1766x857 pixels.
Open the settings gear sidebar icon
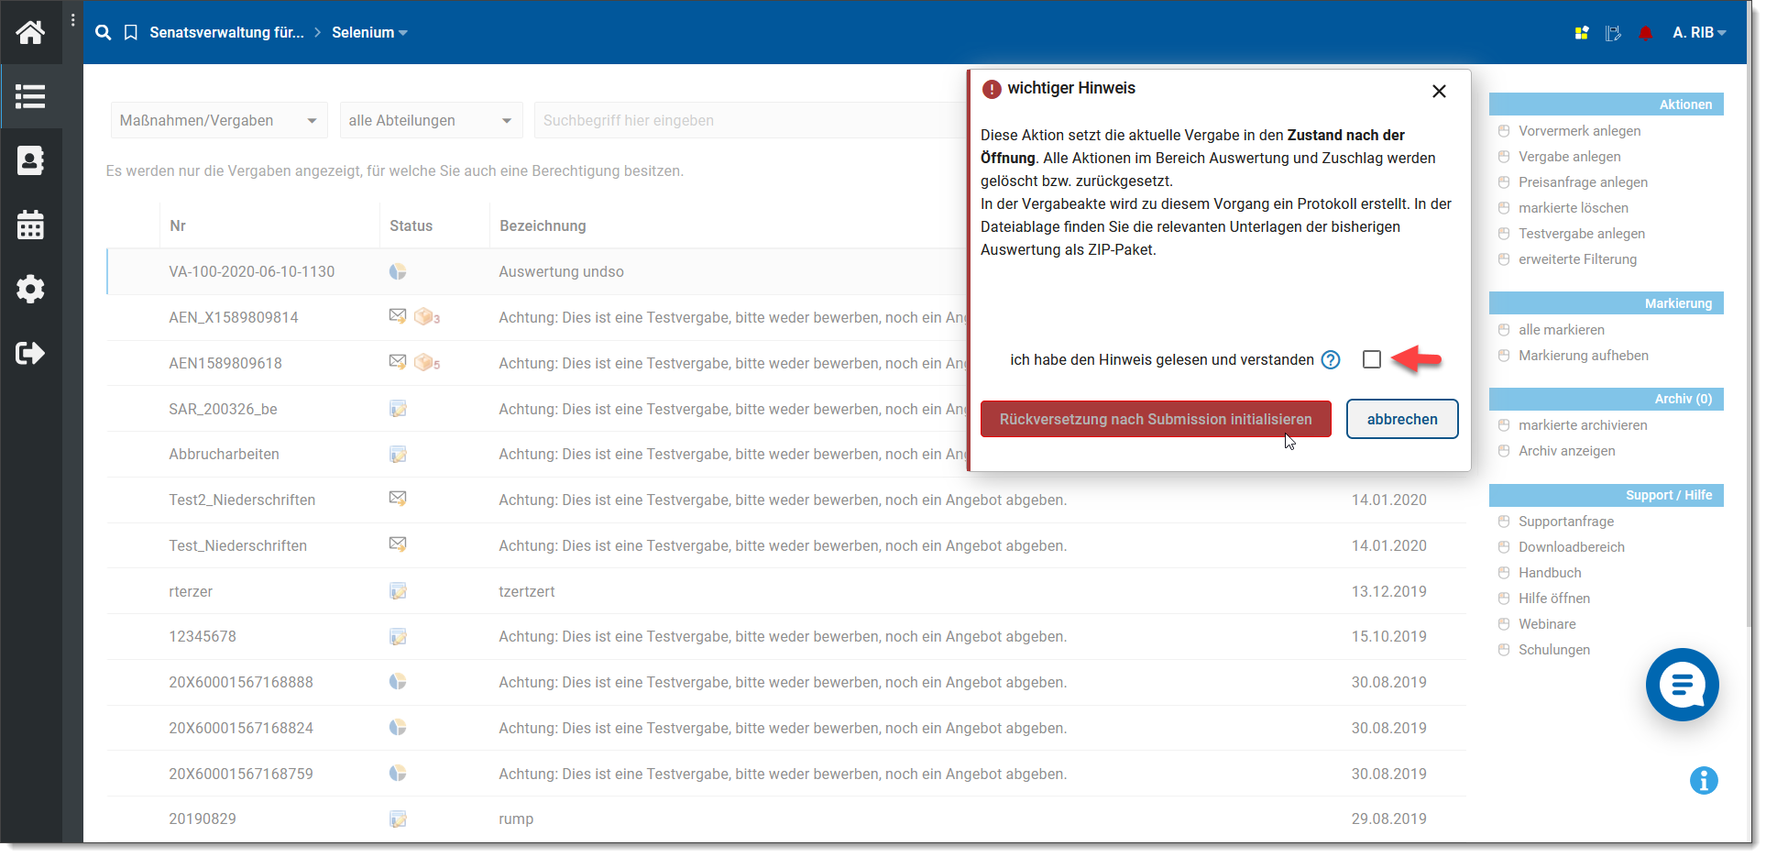pos(30,289)
